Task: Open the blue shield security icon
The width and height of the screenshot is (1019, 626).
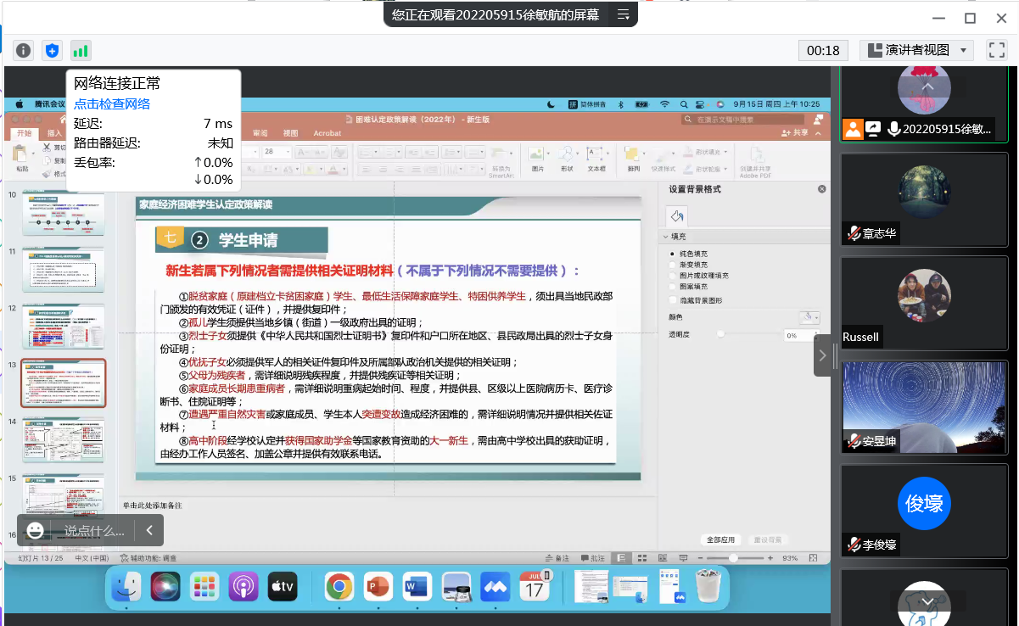Action: coord(53,51)
